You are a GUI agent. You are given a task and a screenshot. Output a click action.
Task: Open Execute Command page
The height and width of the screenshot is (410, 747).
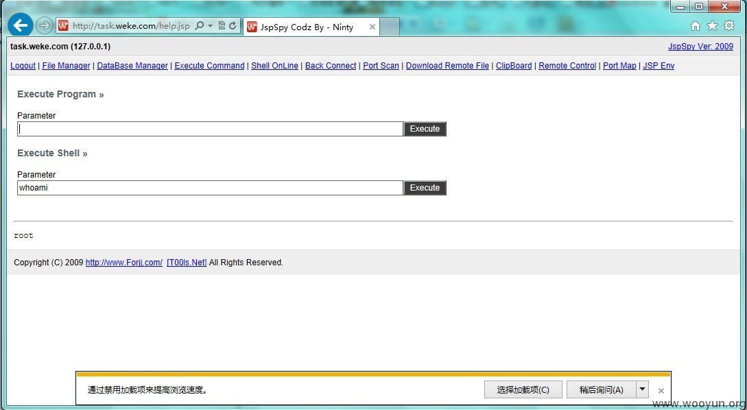(x=210, y=66)
